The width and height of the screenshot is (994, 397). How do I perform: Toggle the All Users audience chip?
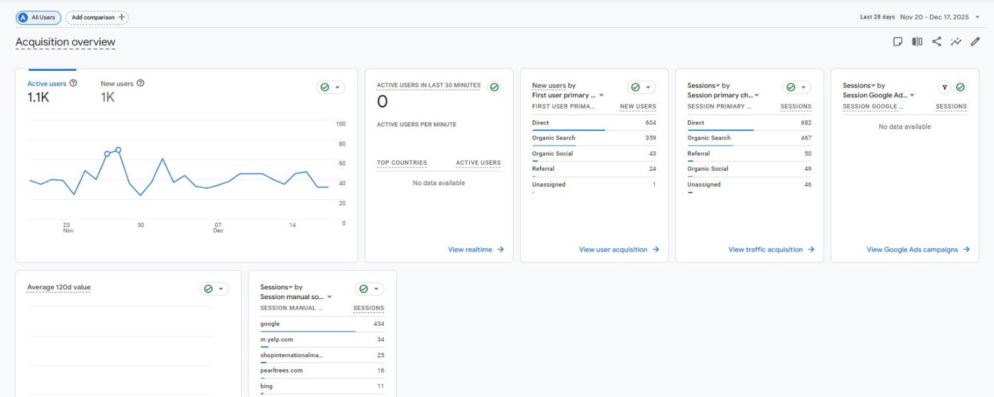coord(38,17)
